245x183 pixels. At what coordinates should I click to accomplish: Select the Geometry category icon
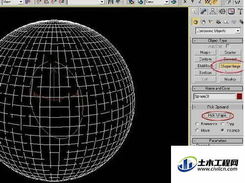click(x=196, y=22)
